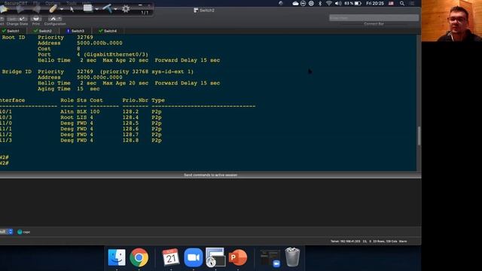This screenshot has width=482, height=271.
Task: Expand the pickaxe tool dropdown arrow
Action: coord(115,9)
